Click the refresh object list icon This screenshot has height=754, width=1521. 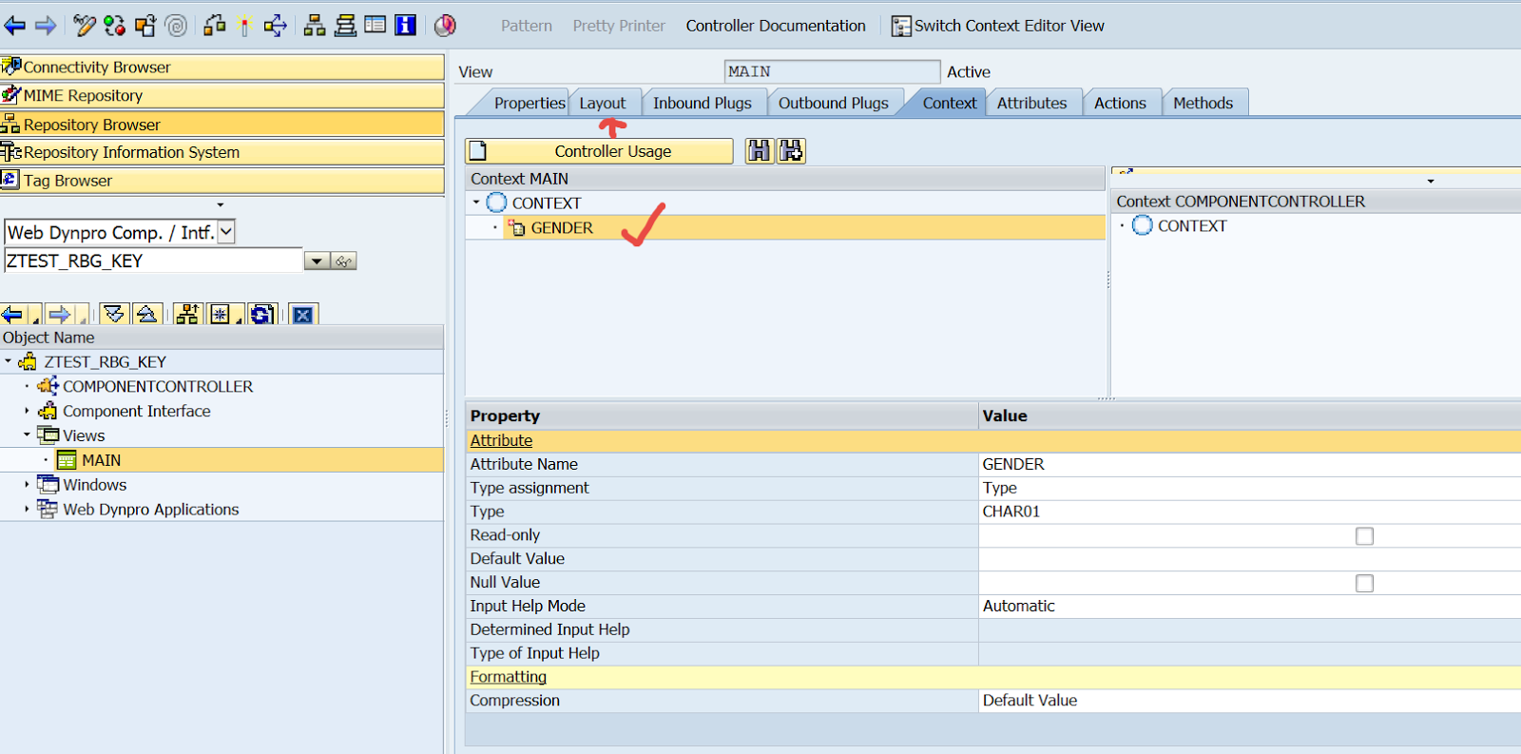(262, 315)
